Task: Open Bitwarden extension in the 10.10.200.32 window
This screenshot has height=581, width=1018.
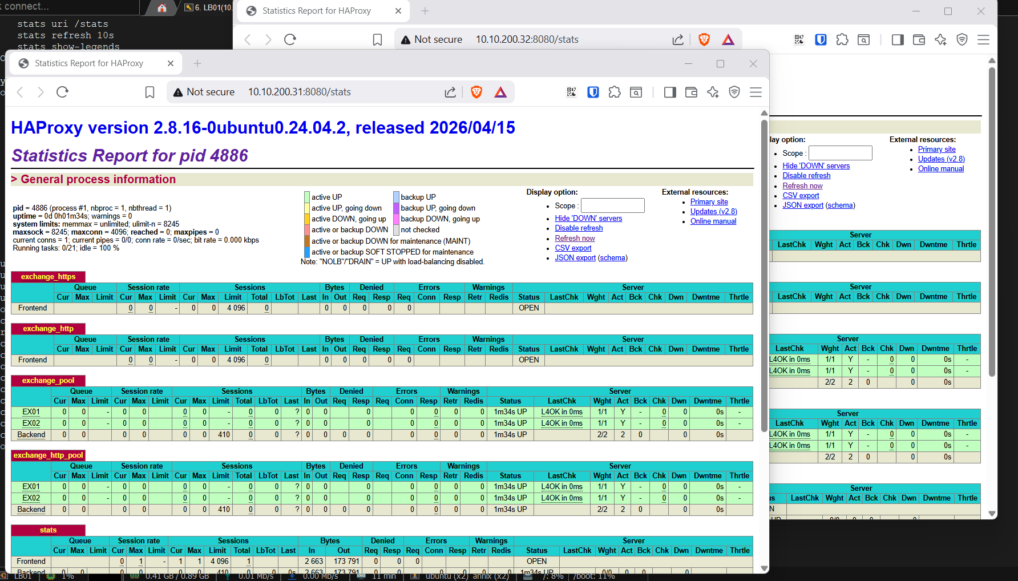Action: pos(821,39)
